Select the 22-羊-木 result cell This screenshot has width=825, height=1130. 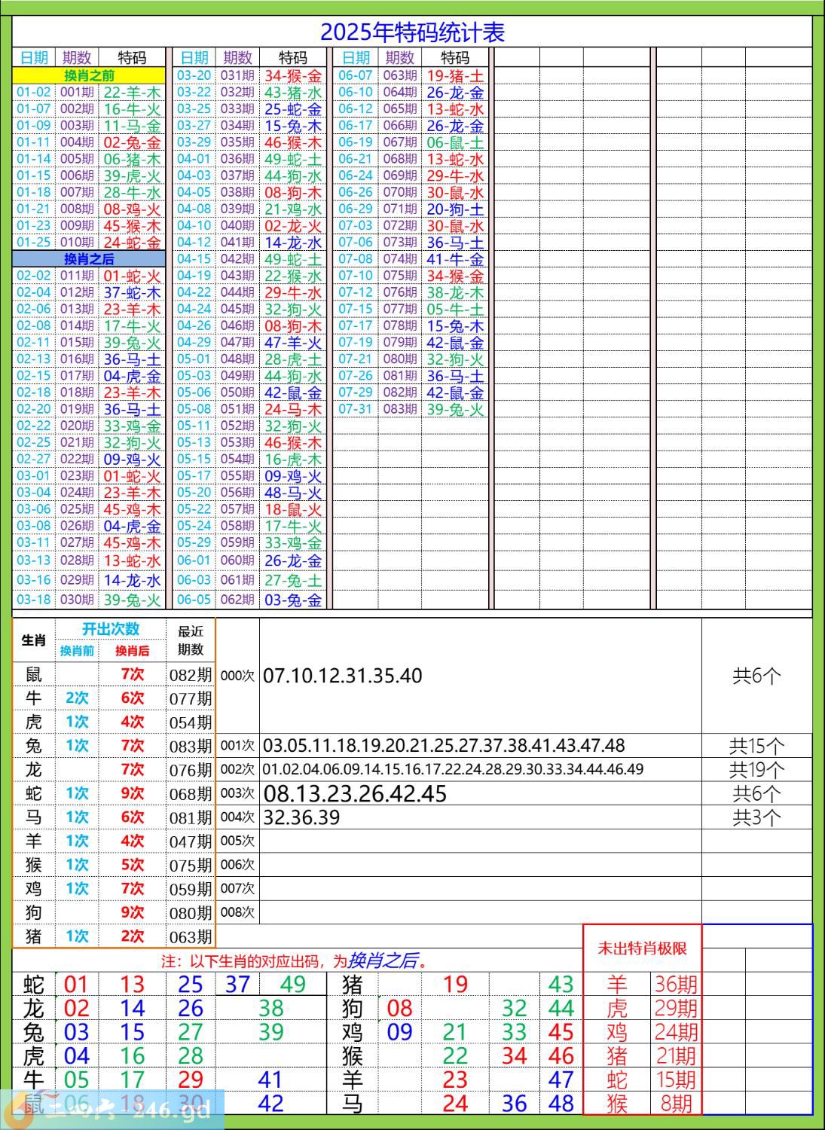pyautogui.click(x=133, y=93)
